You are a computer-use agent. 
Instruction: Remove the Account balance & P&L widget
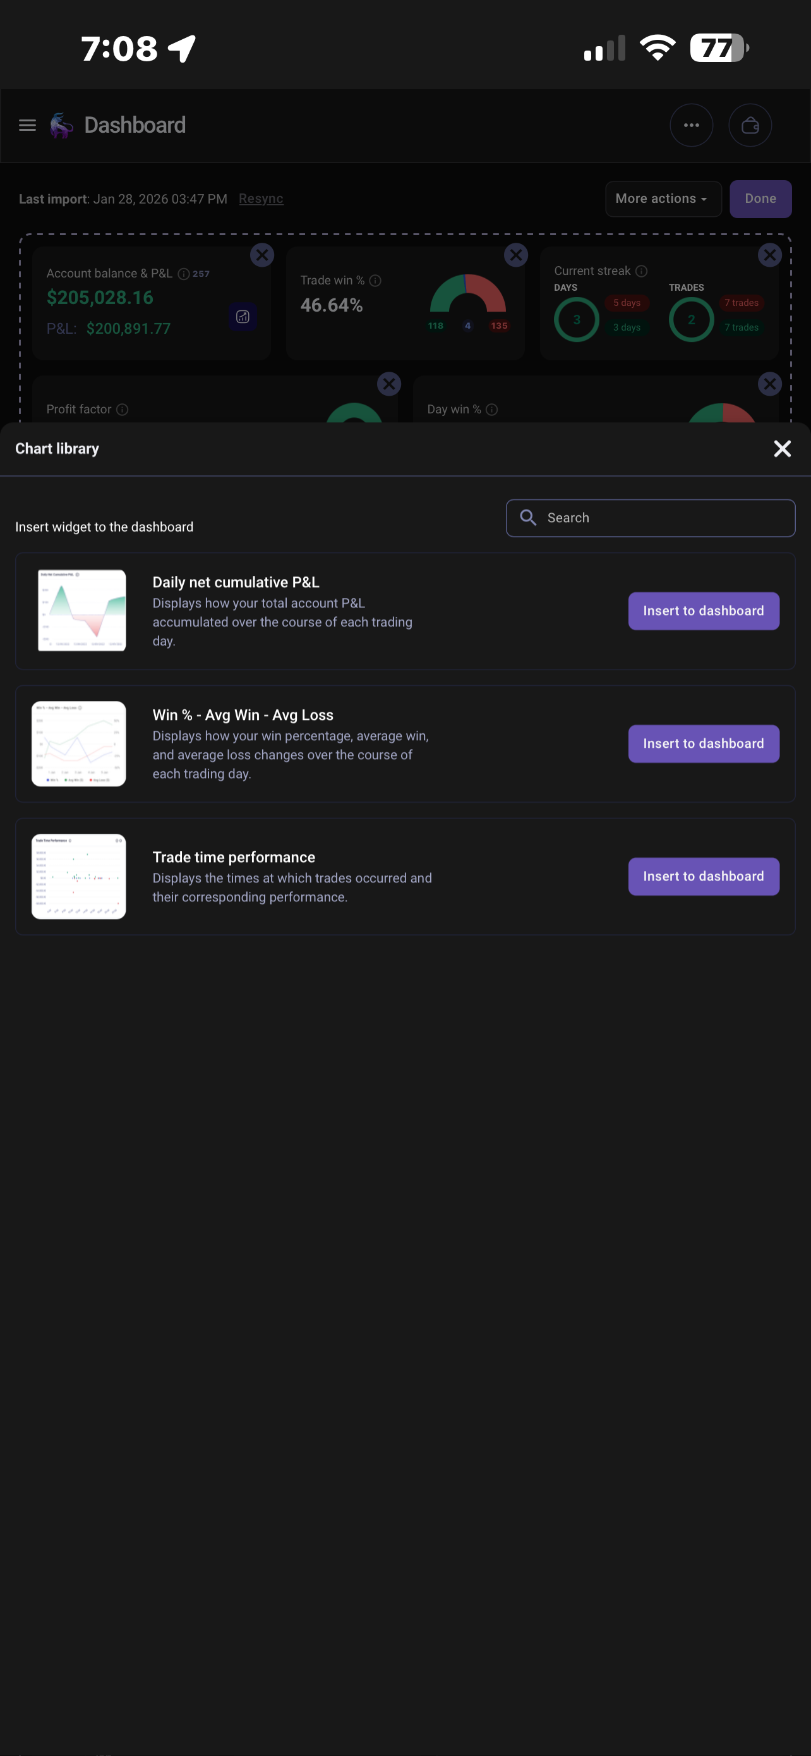262,255
